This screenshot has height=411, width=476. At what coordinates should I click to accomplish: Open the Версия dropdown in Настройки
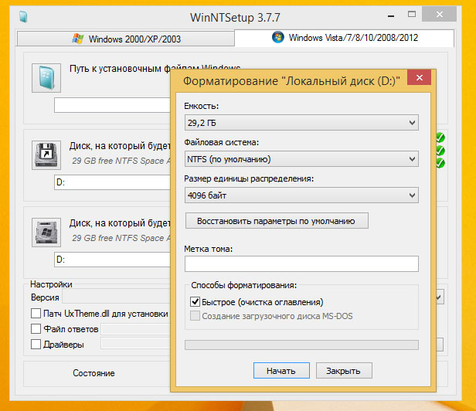(x=440, y=297)
